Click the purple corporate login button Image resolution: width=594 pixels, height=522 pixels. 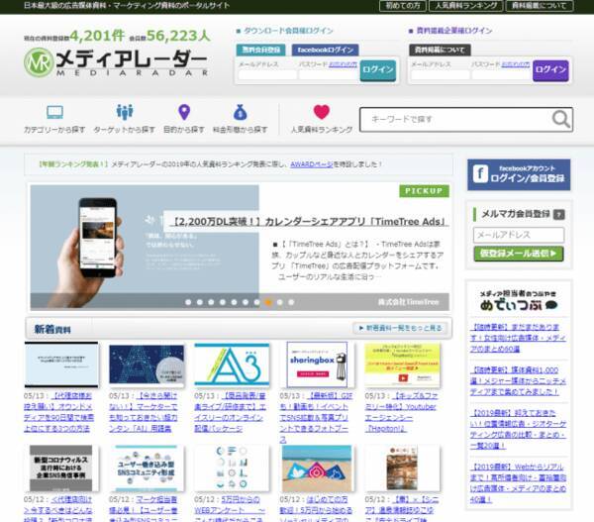550,70
